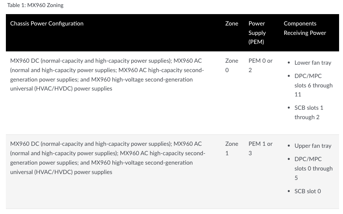The width and height of the screenshot is (343, 214).
Task: Click the Power Supply (PEM) column header
Action: click(x=257, y=33)
